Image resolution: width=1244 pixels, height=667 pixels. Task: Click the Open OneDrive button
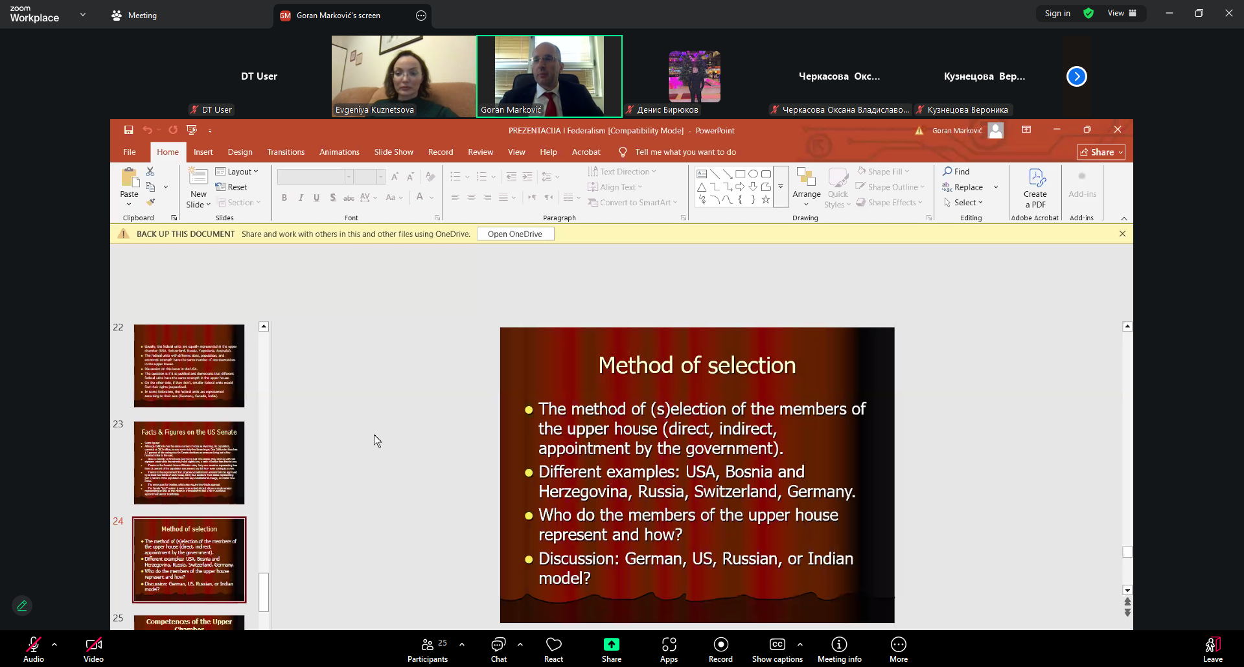(515, 234)
